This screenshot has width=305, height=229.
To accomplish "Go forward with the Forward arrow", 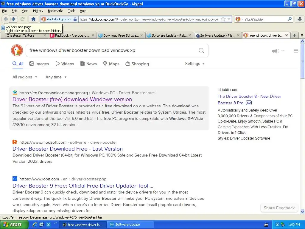I will 13,19.
